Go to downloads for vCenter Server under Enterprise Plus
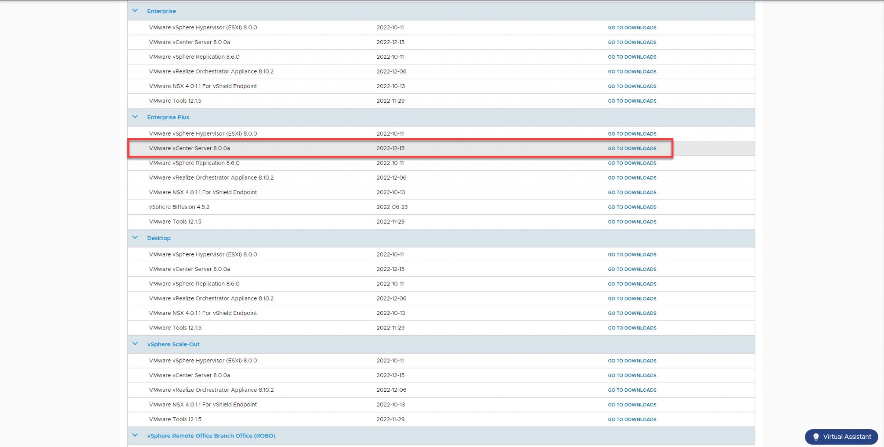 tap(631, 148)
